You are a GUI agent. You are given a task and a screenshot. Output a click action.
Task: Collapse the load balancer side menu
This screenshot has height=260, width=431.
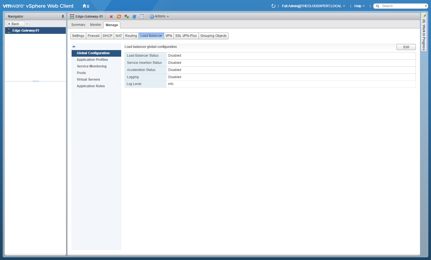[x=74, y=47]
